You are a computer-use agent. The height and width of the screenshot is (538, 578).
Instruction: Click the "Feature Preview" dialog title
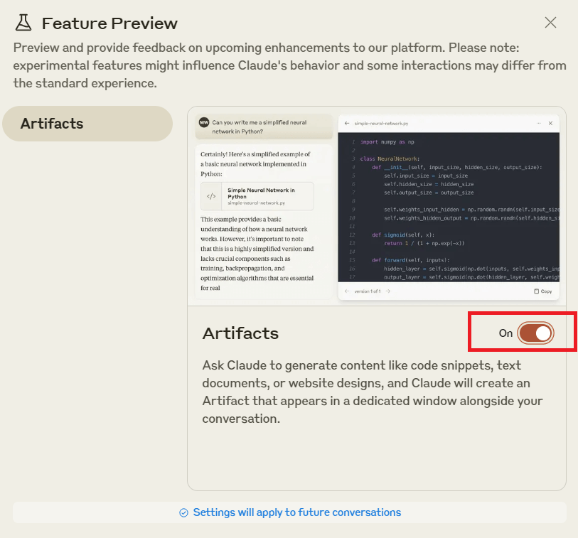[109, 23]
